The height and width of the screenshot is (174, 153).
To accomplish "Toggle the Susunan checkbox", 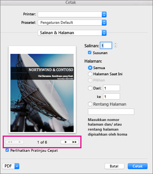I will pyautogui.click(x=90, y=53).
